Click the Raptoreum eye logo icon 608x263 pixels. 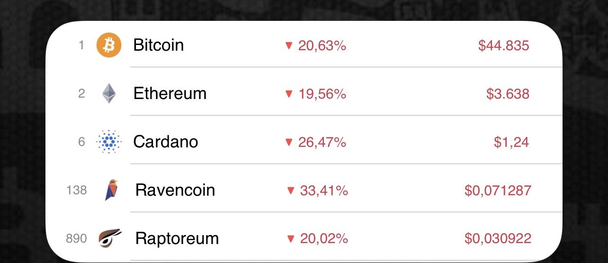[x=110, y=238]
